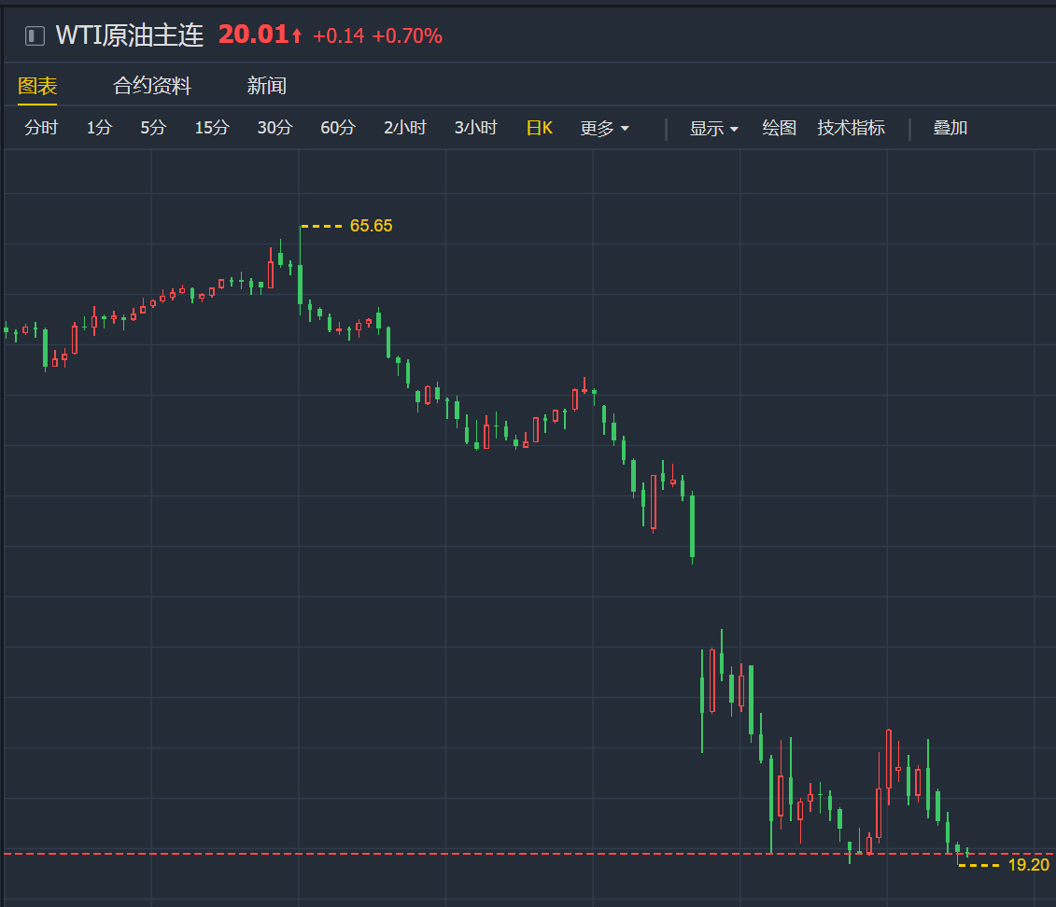Viewport: 1056px width, 907px height.
Task: Select the 30分 interval
Action: pos(275,128)
